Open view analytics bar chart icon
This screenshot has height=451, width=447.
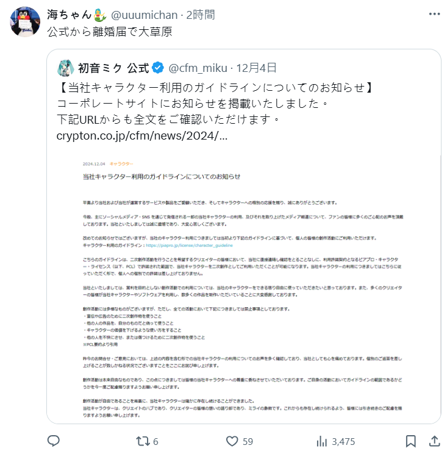[x=322, y=441]
